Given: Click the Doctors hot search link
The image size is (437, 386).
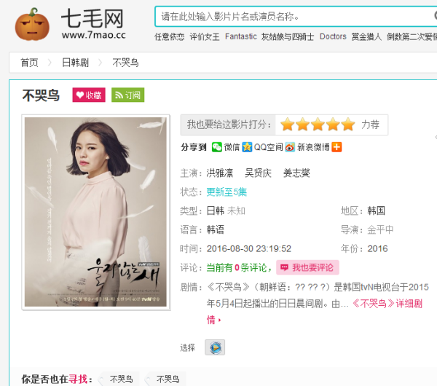Looking at the screenshot, I should 333,36.
